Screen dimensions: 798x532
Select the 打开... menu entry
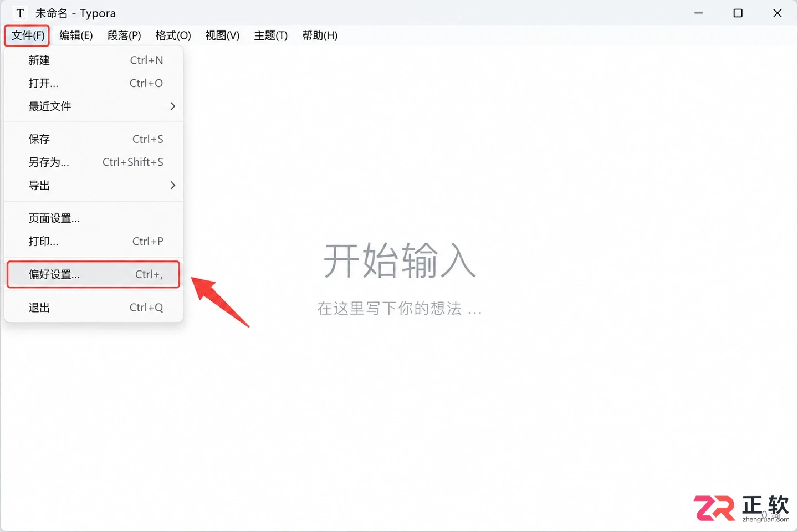[94, 83]
